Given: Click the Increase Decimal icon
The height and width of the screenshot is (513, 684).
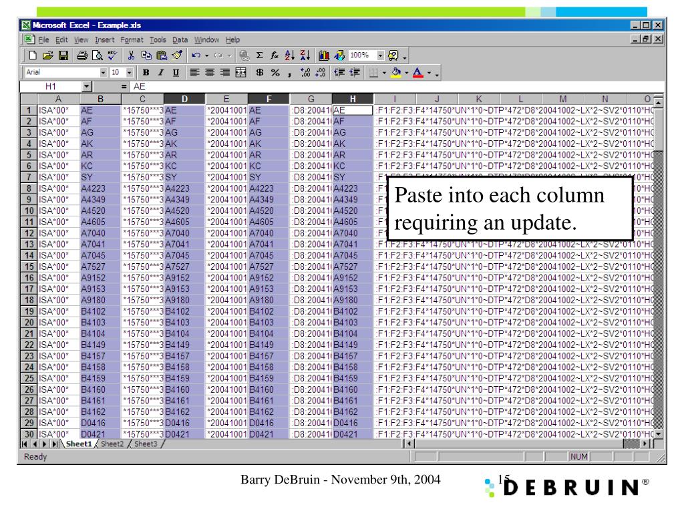Looking at the screenshot, I should [305, 72].
